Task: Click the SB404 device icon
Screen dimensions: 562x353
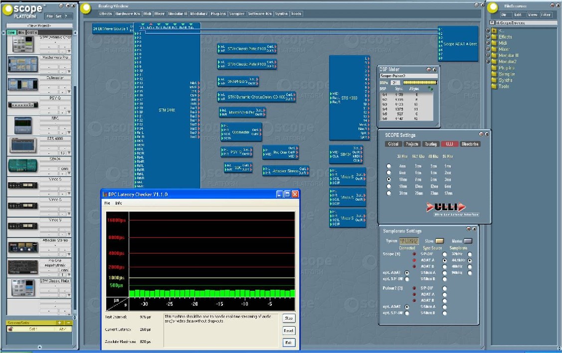Action: coord(22,165)
